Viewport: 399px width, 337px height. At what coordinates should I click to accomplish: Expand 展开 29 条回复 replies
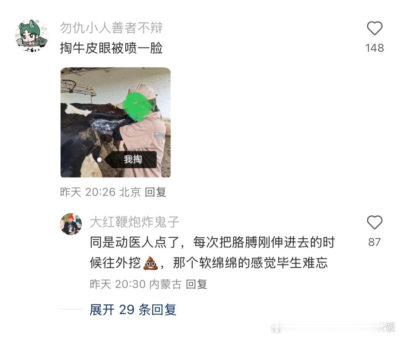point(133,310)
